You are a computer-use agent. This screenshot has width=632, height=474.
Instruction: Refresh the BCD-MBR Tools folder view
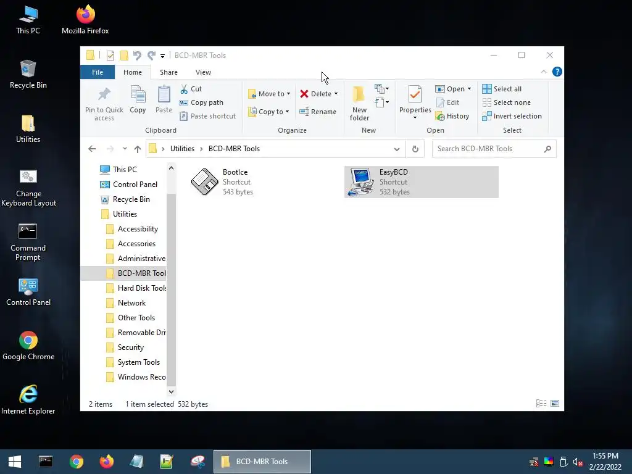[x=415, y=149]
